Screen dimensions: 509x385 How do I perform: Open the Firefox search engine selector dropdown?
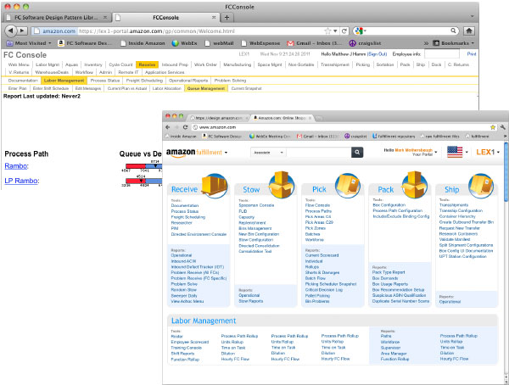pyautogui.click(x=361, y=31)
